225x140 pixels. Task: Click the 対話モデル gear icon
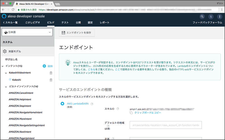(5, 51)
